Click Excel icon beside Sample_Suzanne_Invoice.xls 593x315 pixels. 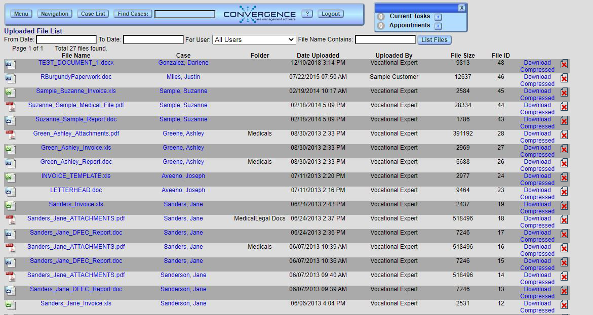pyautogui.click(x=10, y=93)
